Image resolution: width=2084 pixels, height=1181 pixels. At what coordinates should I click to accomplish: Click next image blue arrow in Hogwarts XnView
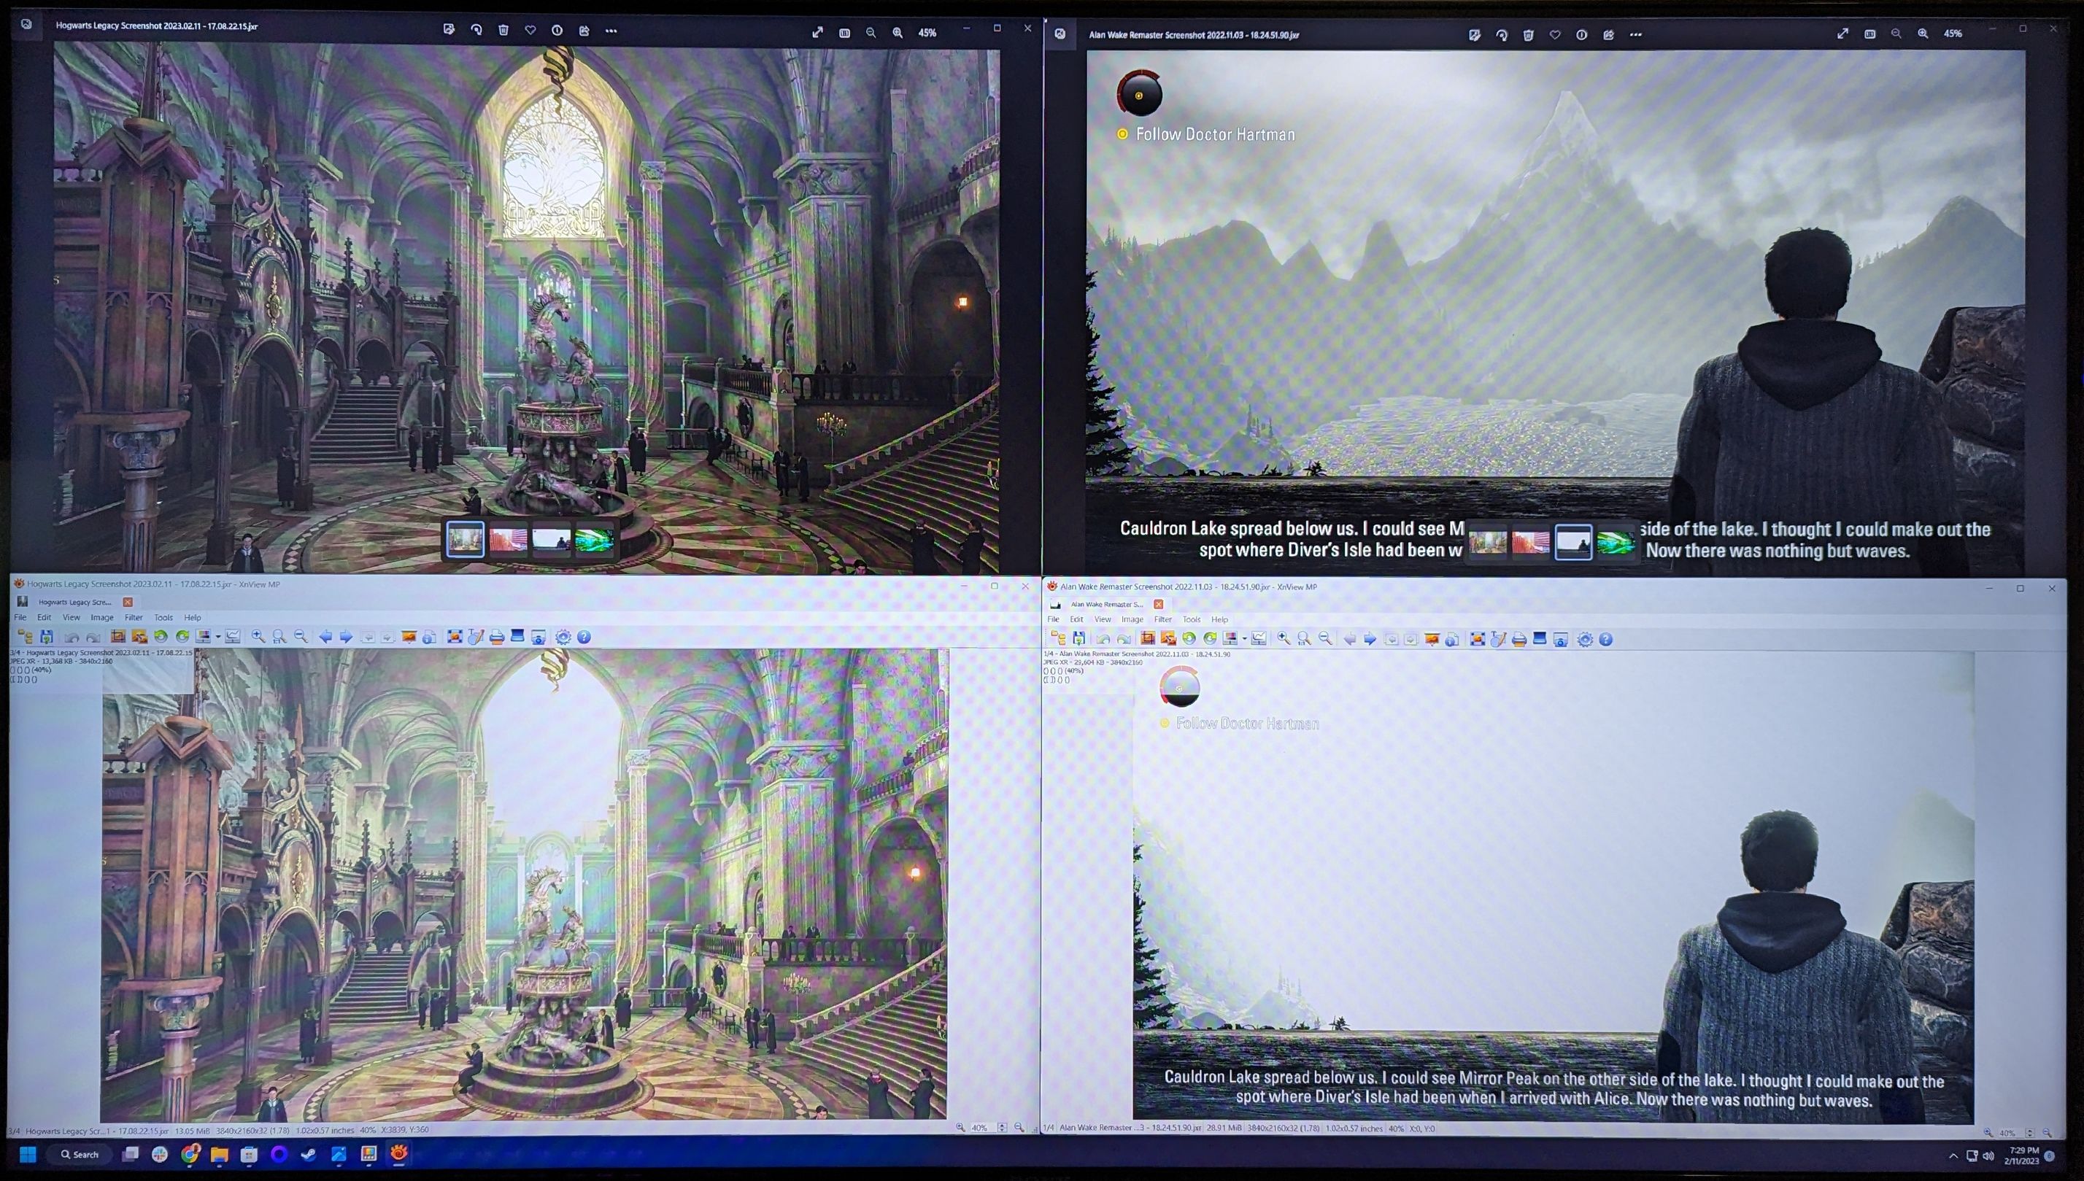(x=347, y=637)
